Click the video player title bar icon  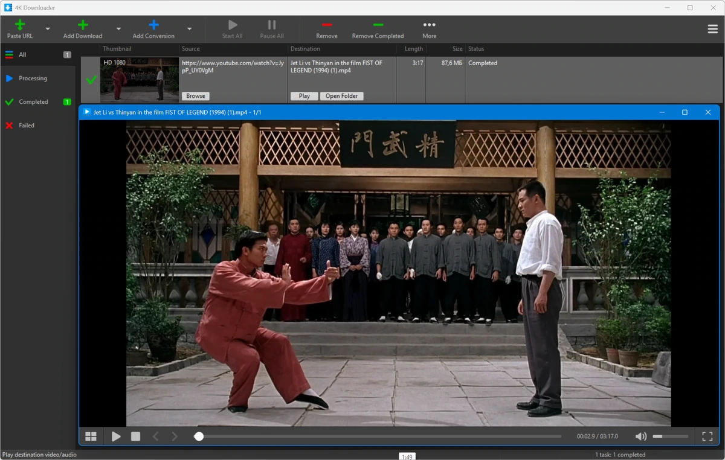point(88,112)
